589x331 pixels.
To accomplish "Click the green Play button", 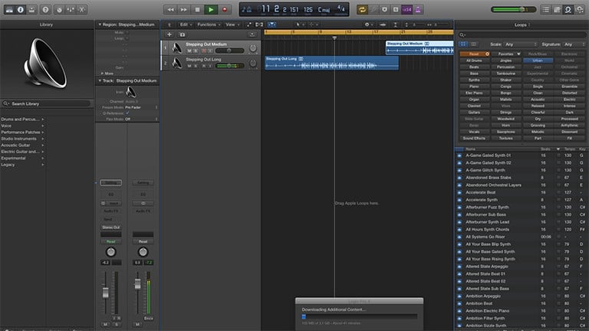I will [211, 10].
